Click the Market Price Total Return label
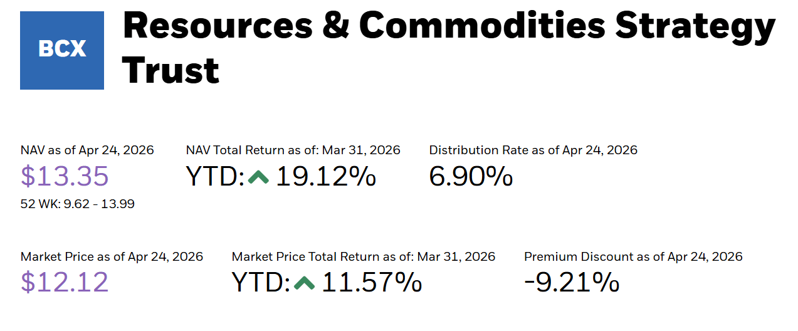The width and height of the screenshot is (798, 331). pos(364,256)
